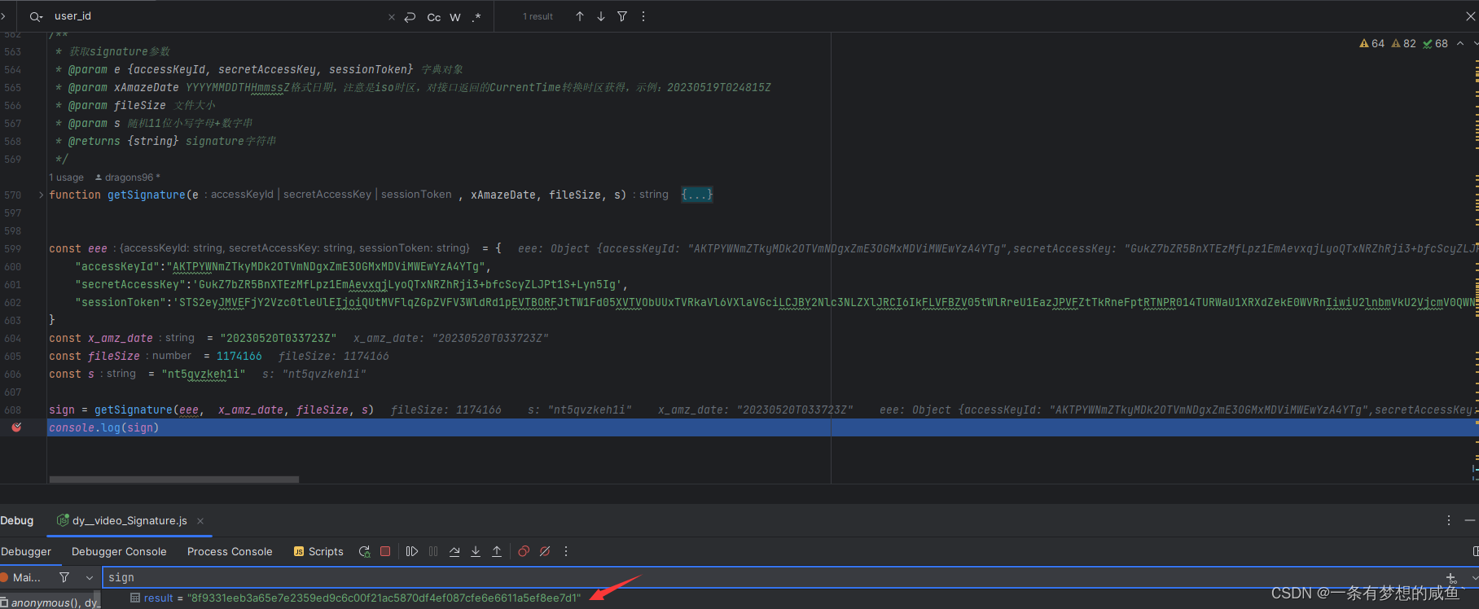Open debug tool window options menu

pos(1449,520)
